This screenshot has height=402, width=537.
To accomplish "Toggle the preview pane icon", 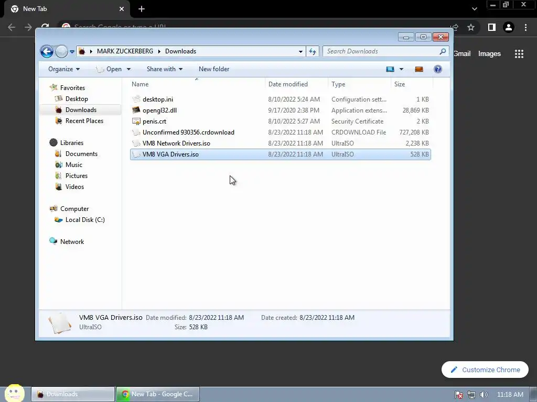I will pyautogui.click(x=419, y=69).
